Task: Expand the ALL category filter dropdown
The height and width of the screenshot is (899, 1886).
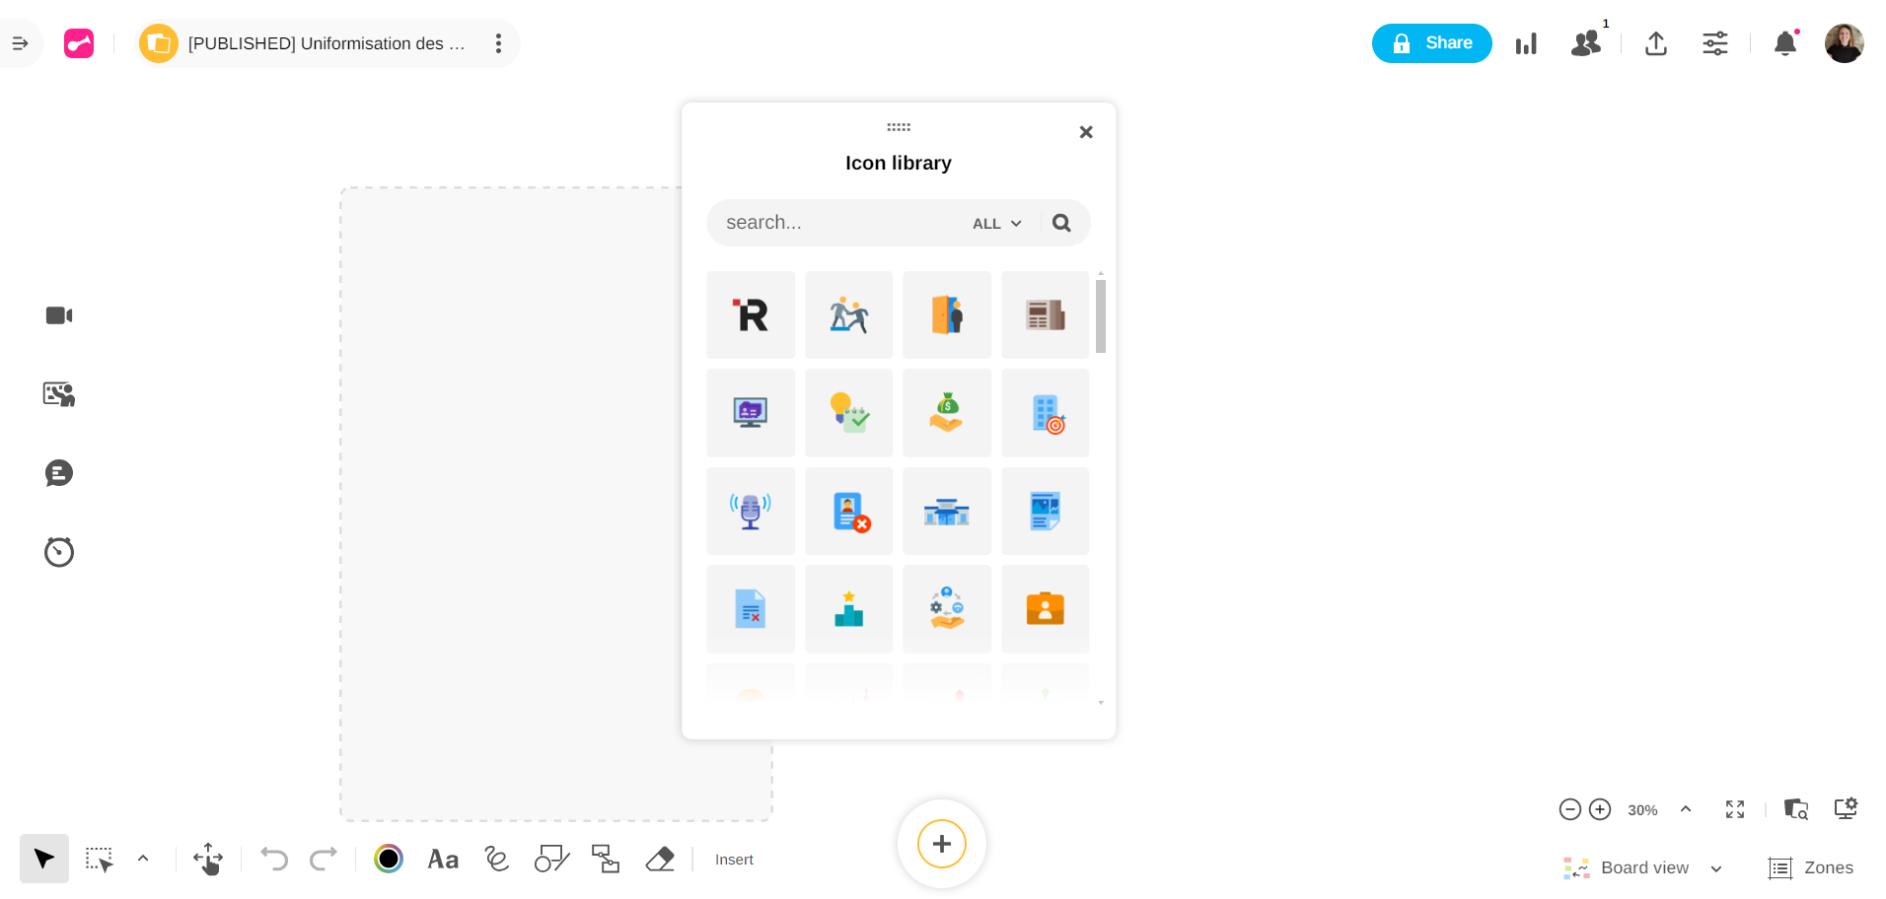Action: [996, 224]
